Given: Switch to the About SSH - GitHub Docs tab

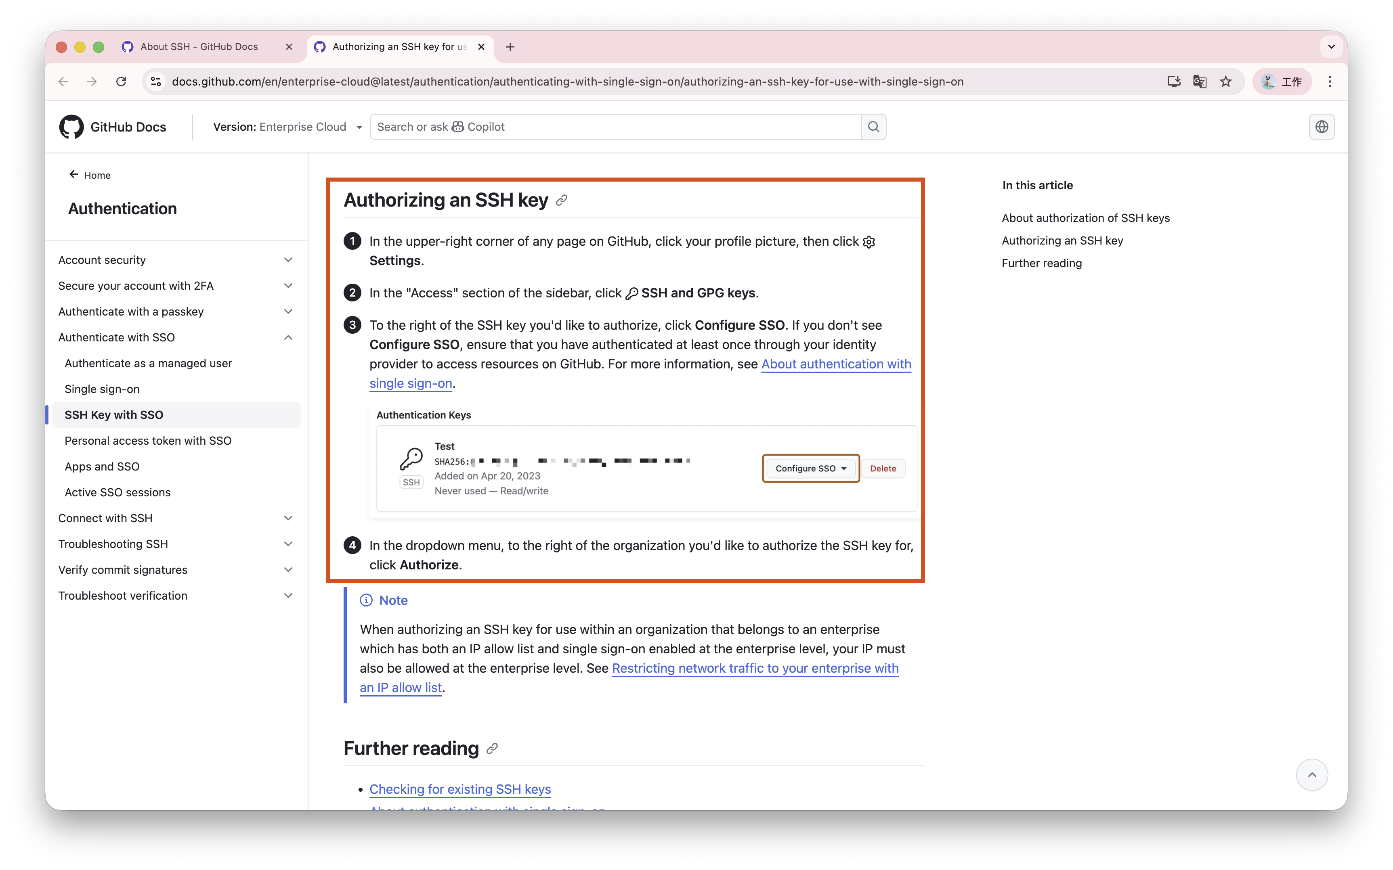Looking at the screenshot, I should [x=199, y=47].
